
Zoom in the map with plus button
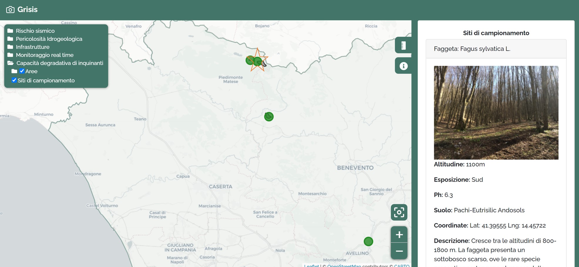pyautogui.click(x=399, y=235)
